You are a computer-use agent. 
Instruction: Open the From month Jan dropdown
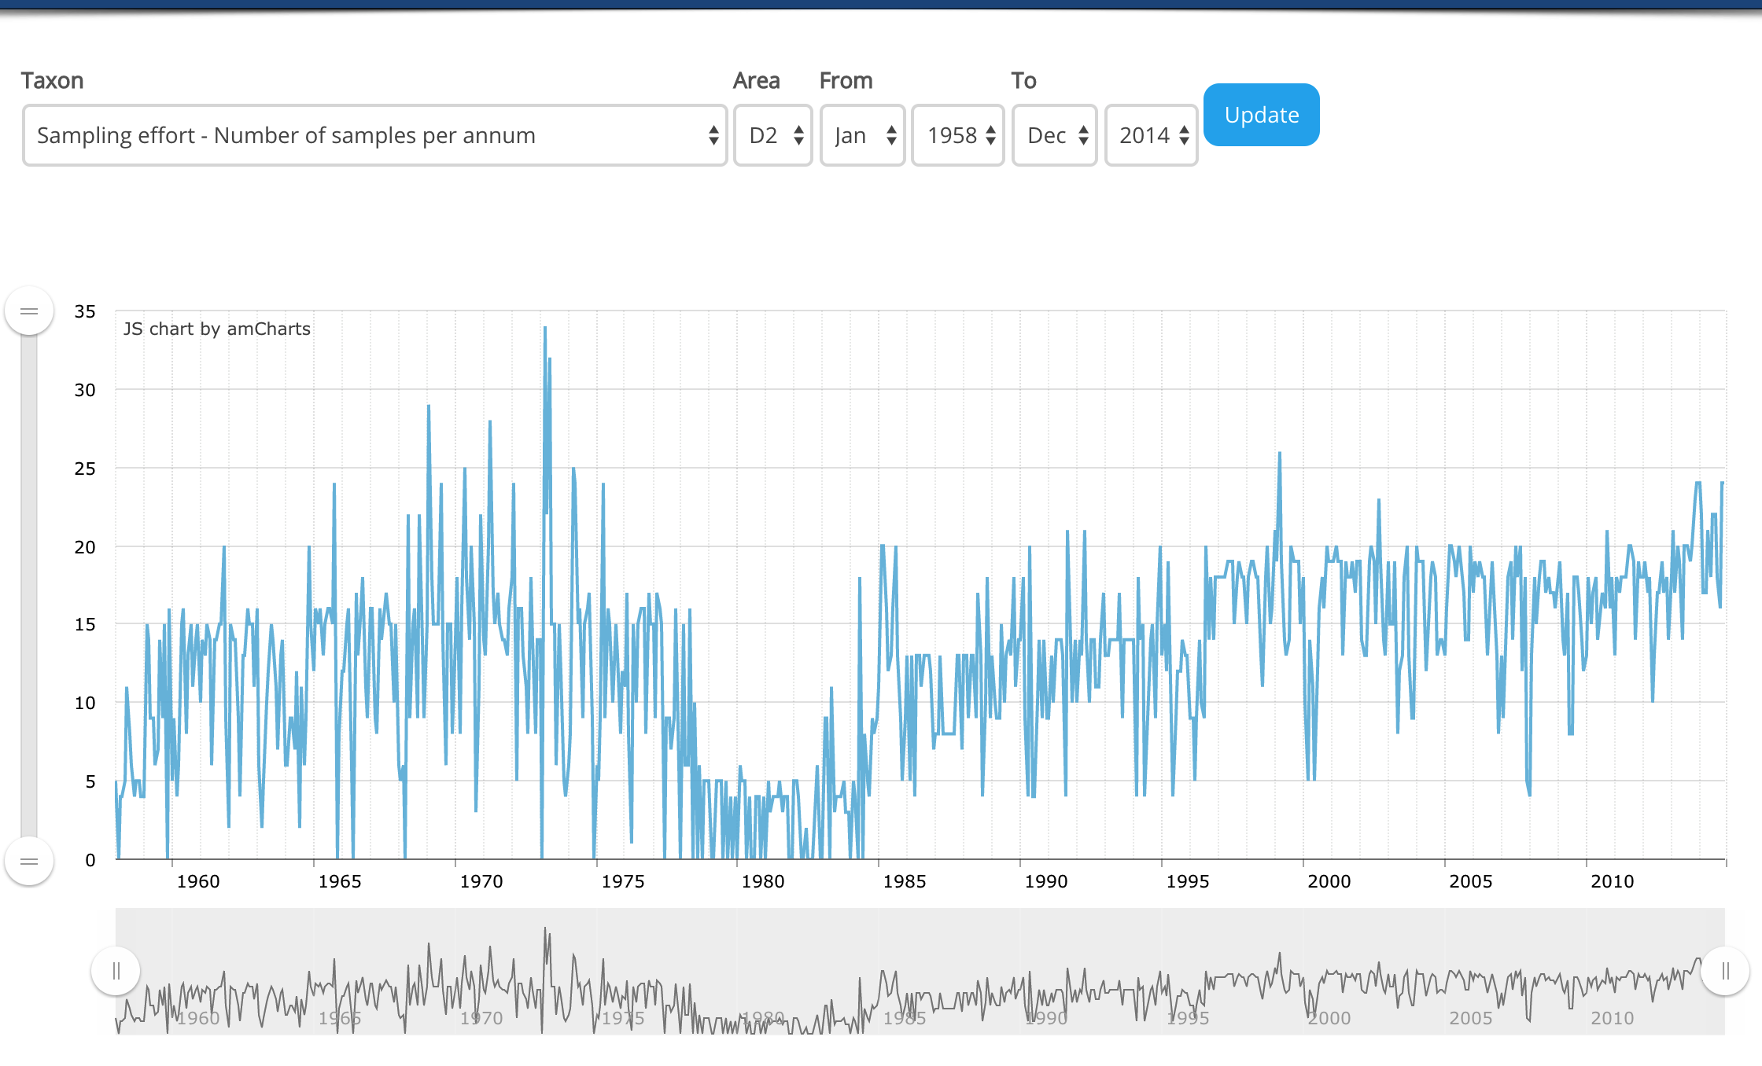[862, 135]
